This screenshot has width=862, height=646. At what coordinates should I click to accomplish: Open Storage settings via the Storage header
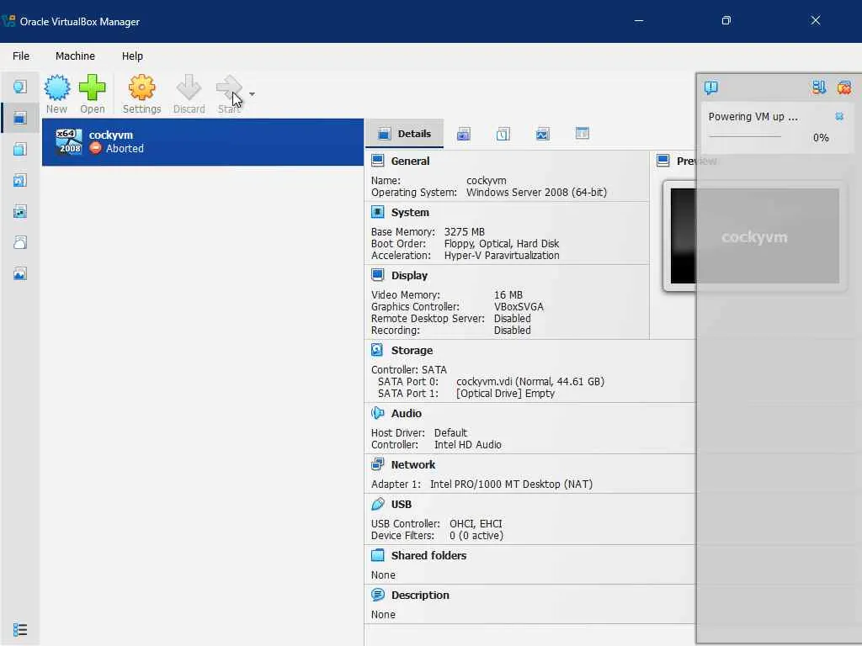(x=412, y=351)
